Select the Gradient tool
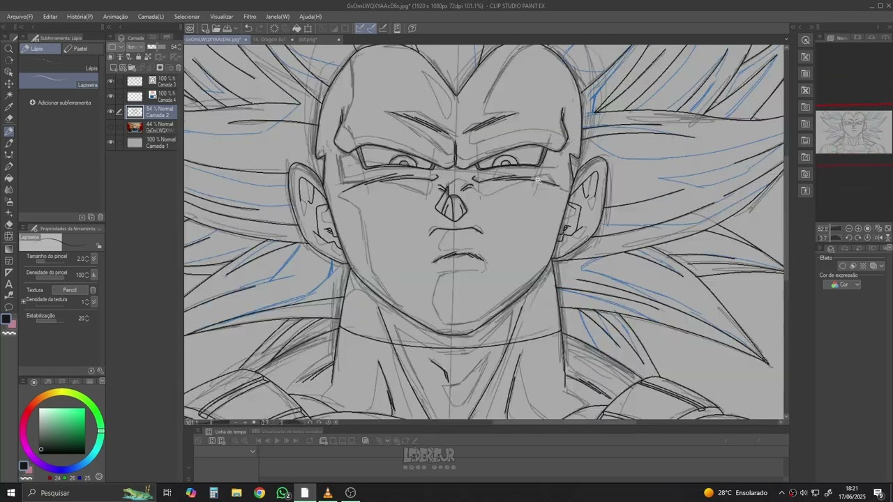The width and height of the screenshot is (893, 502). 9,249
